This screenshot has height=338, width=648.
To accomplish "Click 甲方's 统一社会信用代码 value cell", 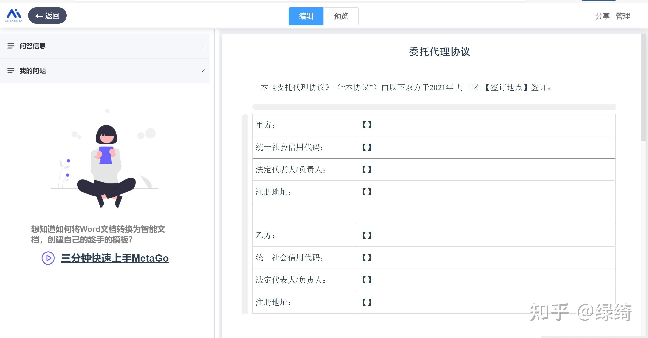I will (x=366, y=147).
